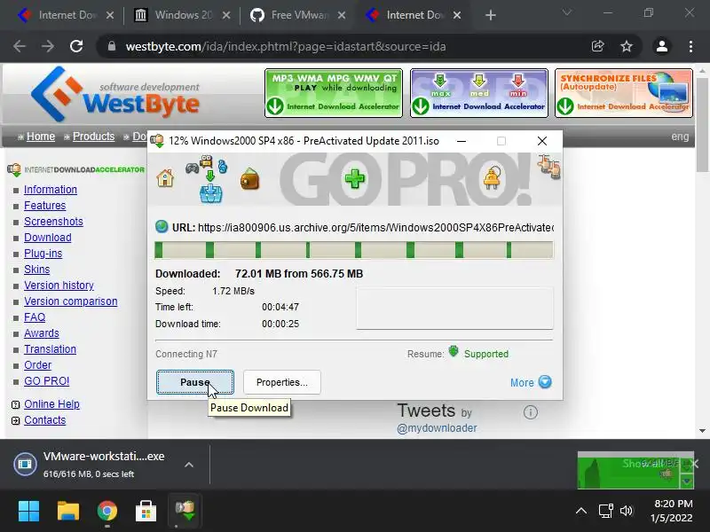
Task: Click the wallet icon in download dialog
Action: (x=249, y=179)
